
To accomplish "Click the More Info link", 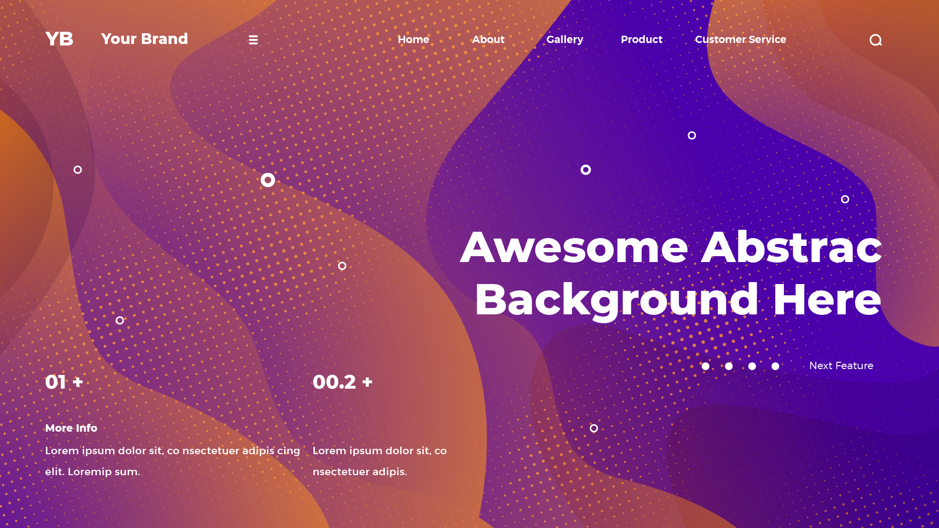I will [71, 427].
